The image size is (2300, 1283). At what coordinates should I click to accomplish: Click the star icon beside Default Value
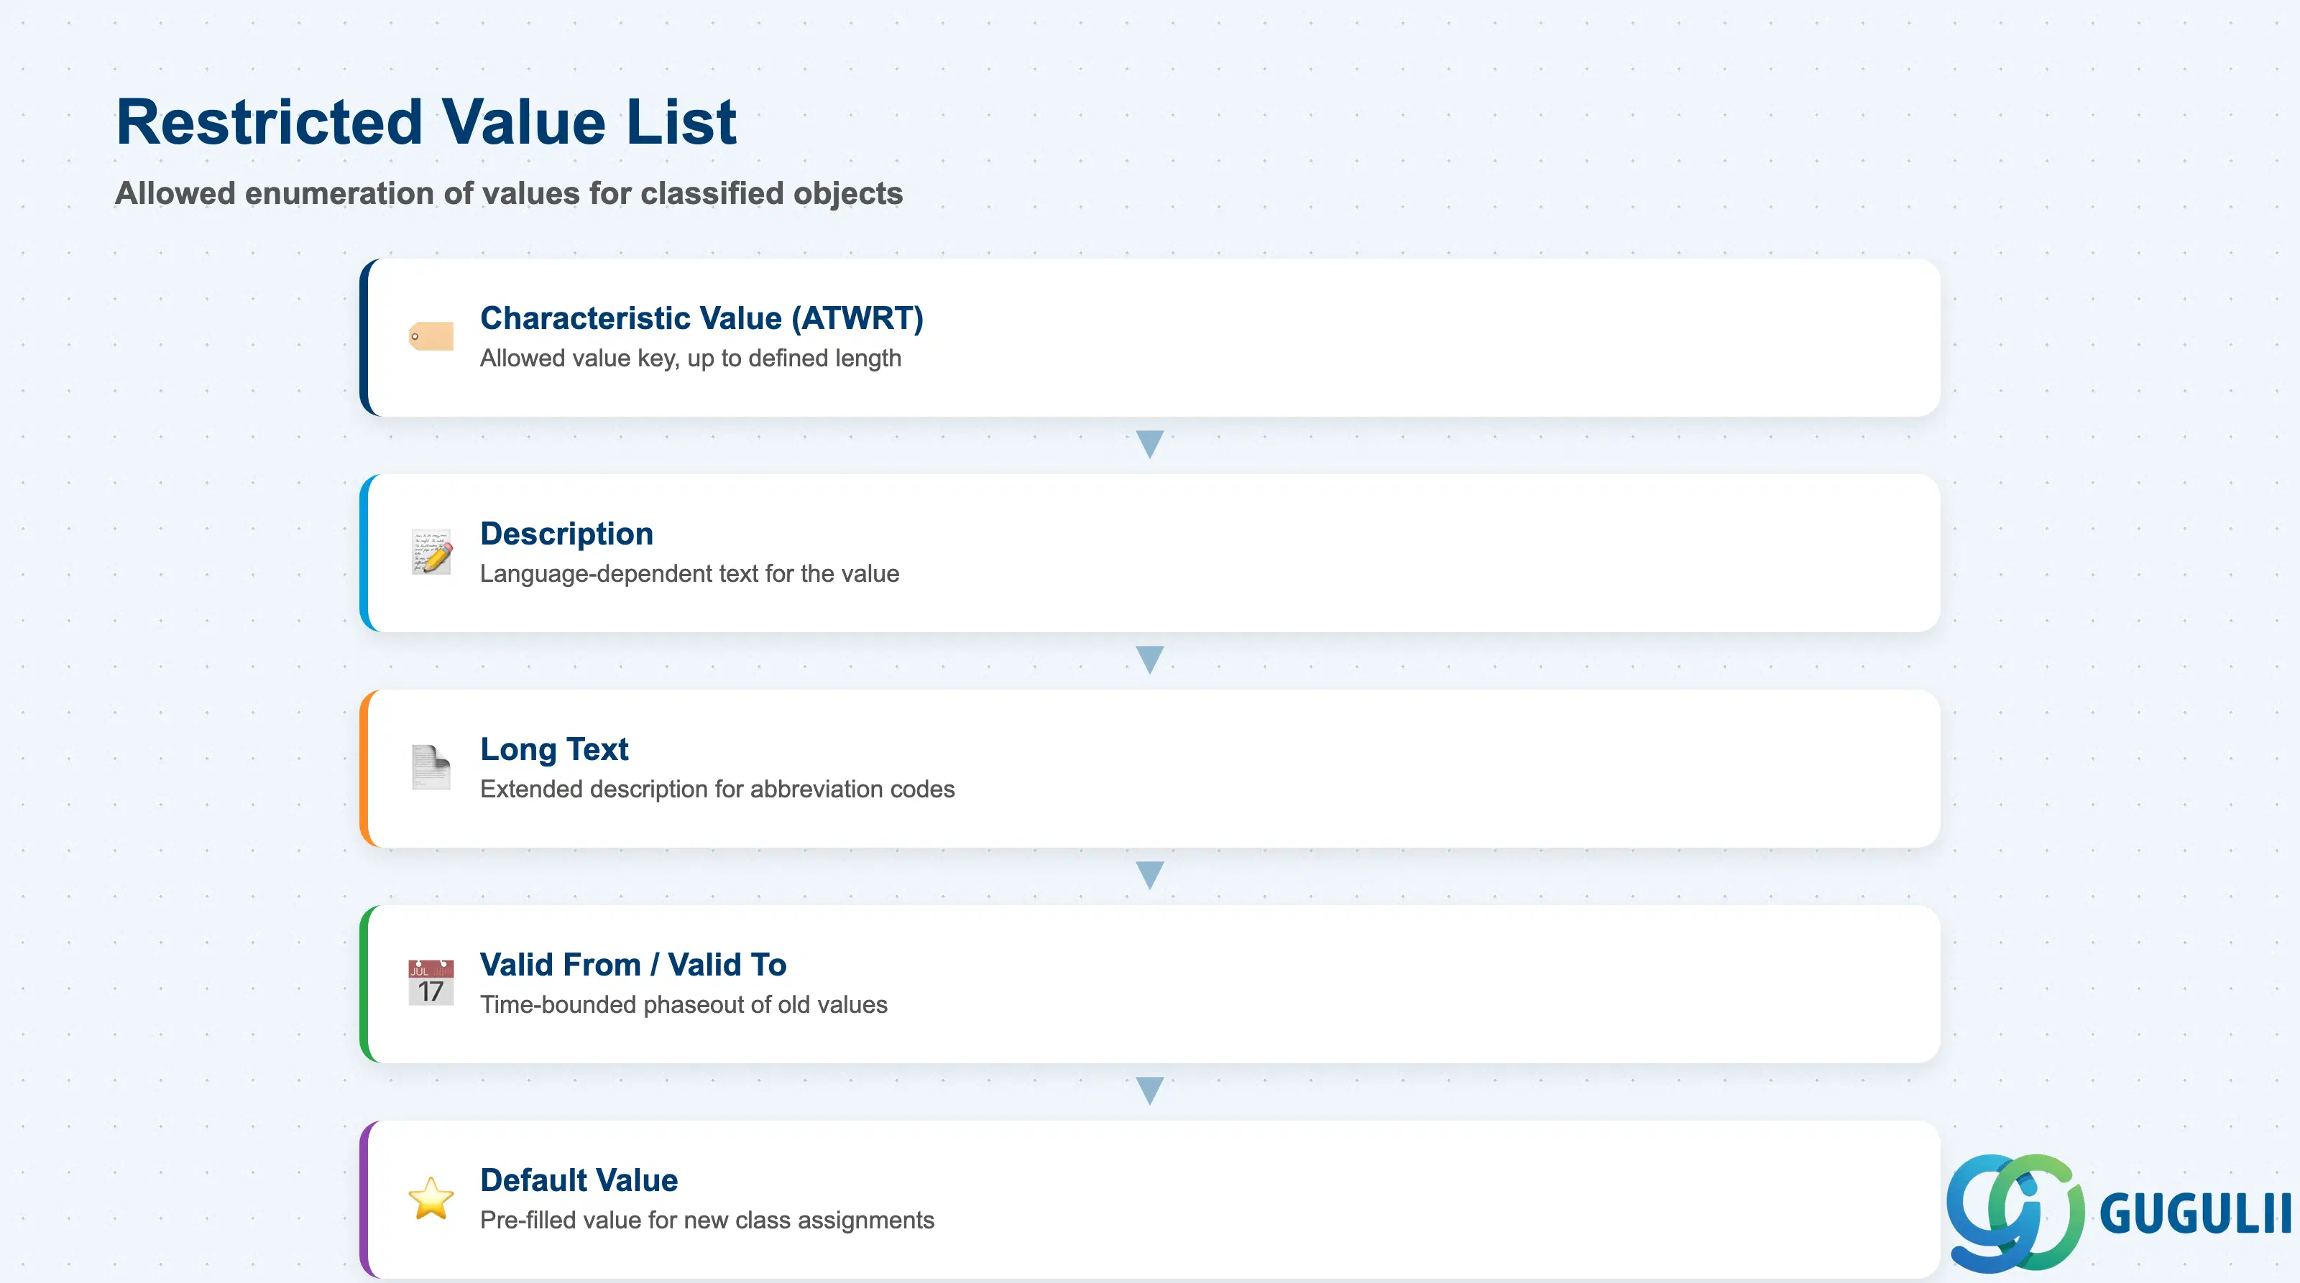[x=431, y=1198]
